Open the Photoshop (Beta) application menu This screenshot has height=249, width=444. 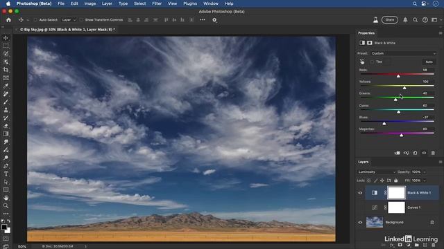tap(34, 3)
